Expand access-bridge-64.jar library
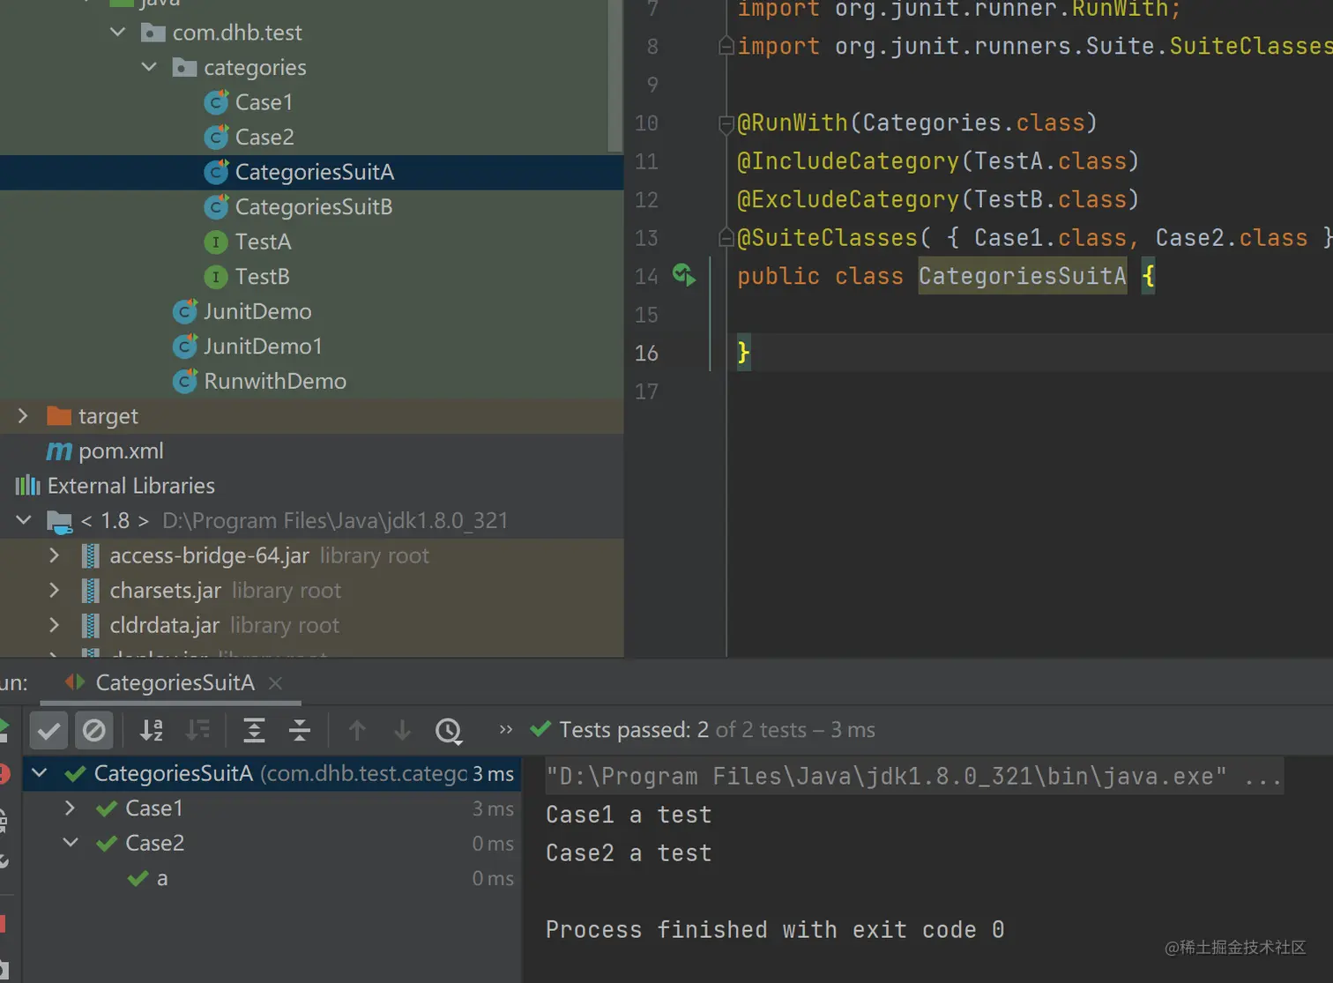The image size is (1333, 983). [x=55, y=555]
